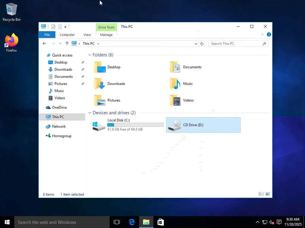Open the File ribbon tab
Image resolution: width=305 pixels, height=228 pixels.
(47, 35)
